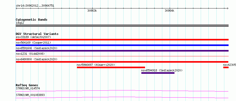Image resolution: width=236 pixels, height=101 pixels.
Task: Click the STRN3|NM_001083893 gene label
Action: click(x=30, y=95)
